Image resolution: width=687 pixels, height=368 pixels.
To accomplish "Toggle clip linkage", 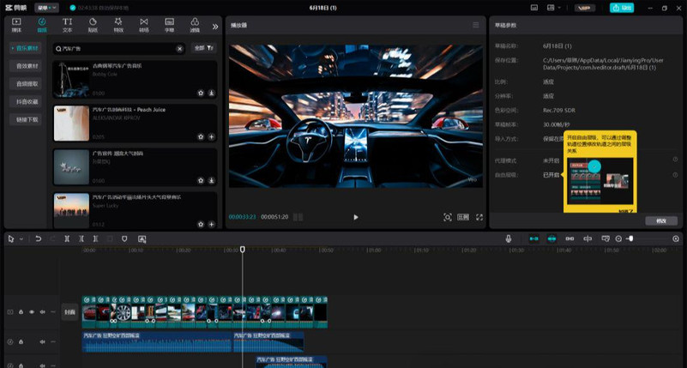I will (x=569, y=238).
